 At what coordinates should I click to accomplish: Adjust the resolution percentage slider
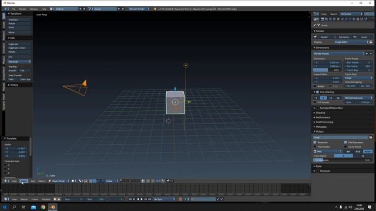point(327,70)
